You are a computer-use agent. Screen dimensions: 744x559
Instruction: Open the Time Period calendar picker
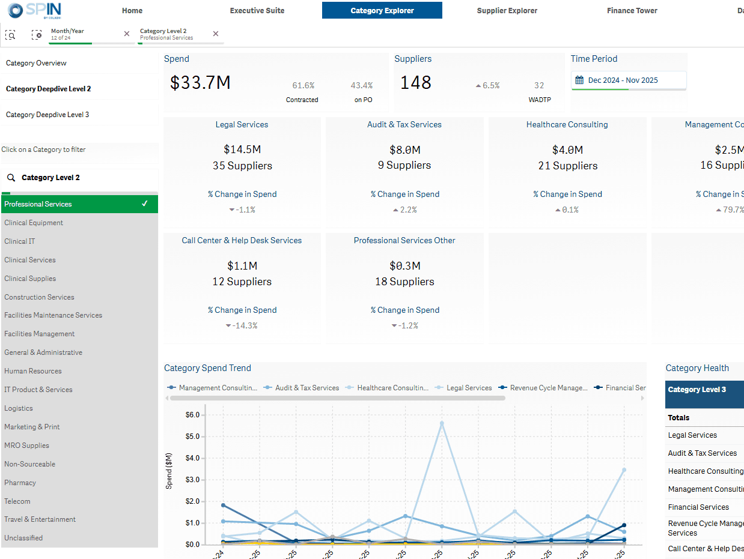pos(579,79)
